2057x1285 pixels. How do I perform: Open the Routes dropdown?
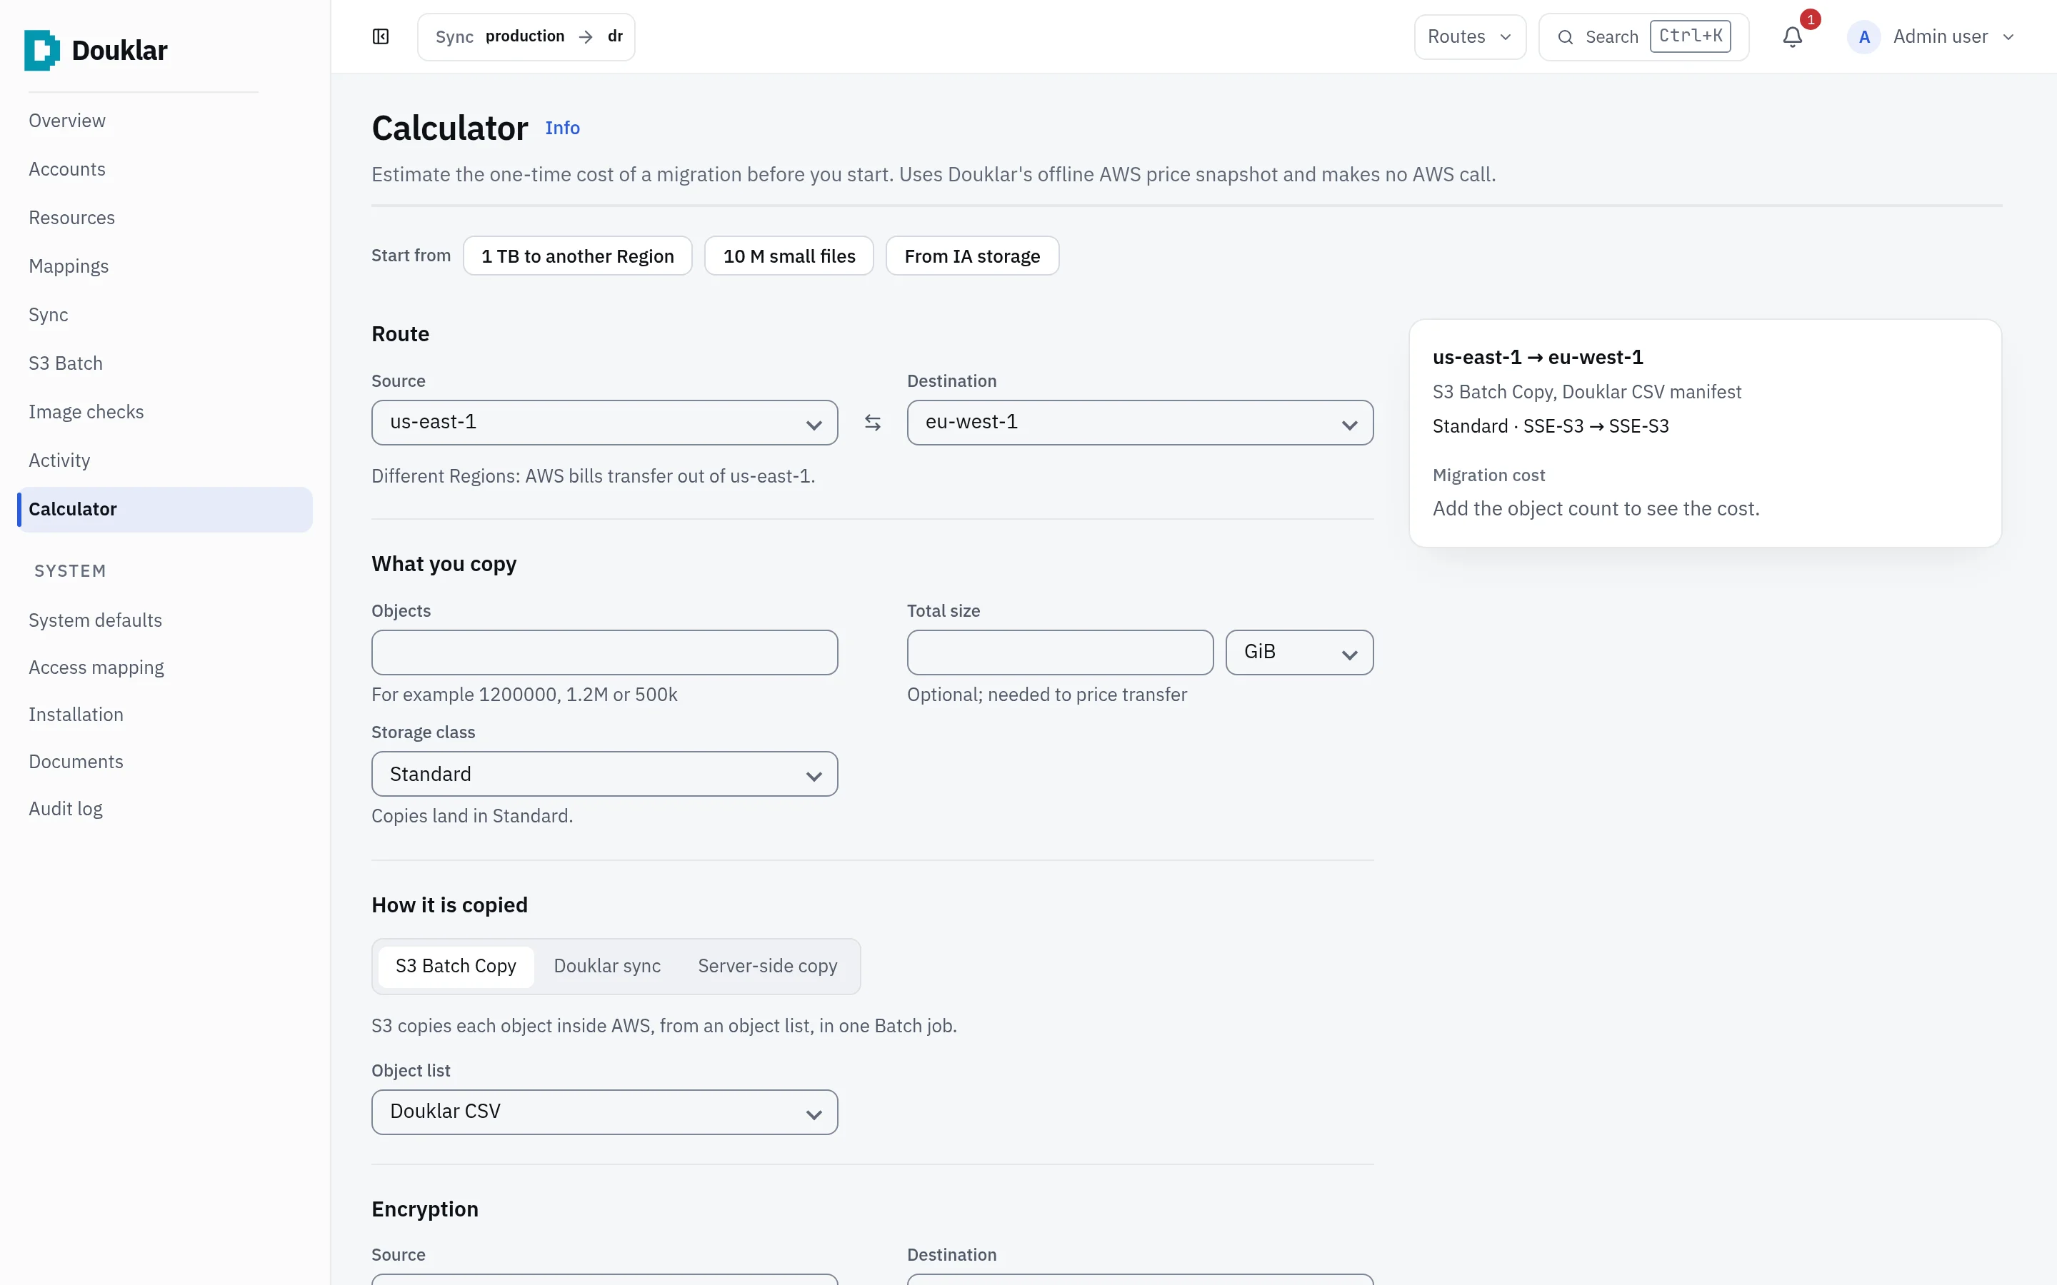[x=1470, y=36]
